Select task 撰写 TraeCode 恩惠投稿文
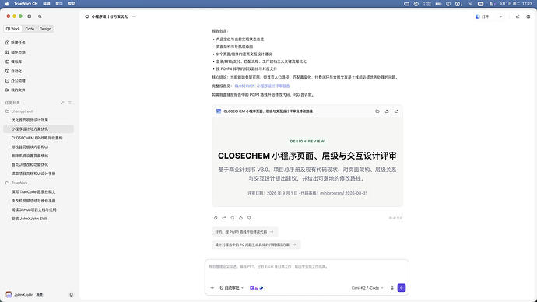 pos(38,192)
